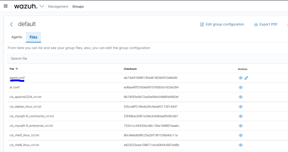Click the Edit group configuration pencil icon

pos(202,24)
